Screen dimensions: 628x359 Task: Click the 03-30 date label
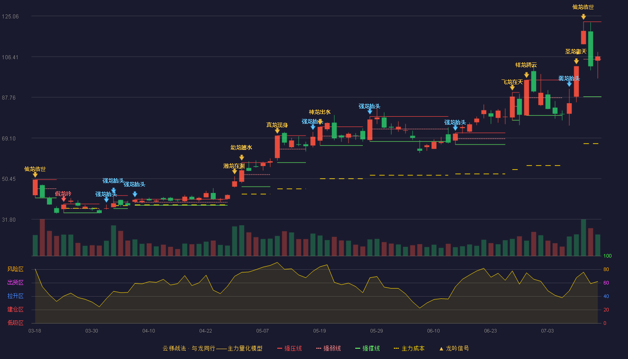pos(92,331)
